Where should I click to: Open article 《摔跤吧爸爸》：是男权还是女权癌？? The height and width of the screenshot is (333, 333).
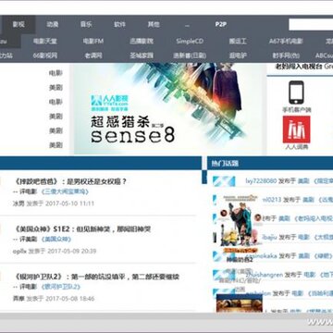70,181
